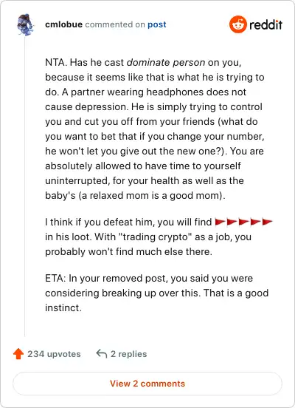
Task: Click the last red flag emoji
Action: pyautogui.click(x=267, y=222)
